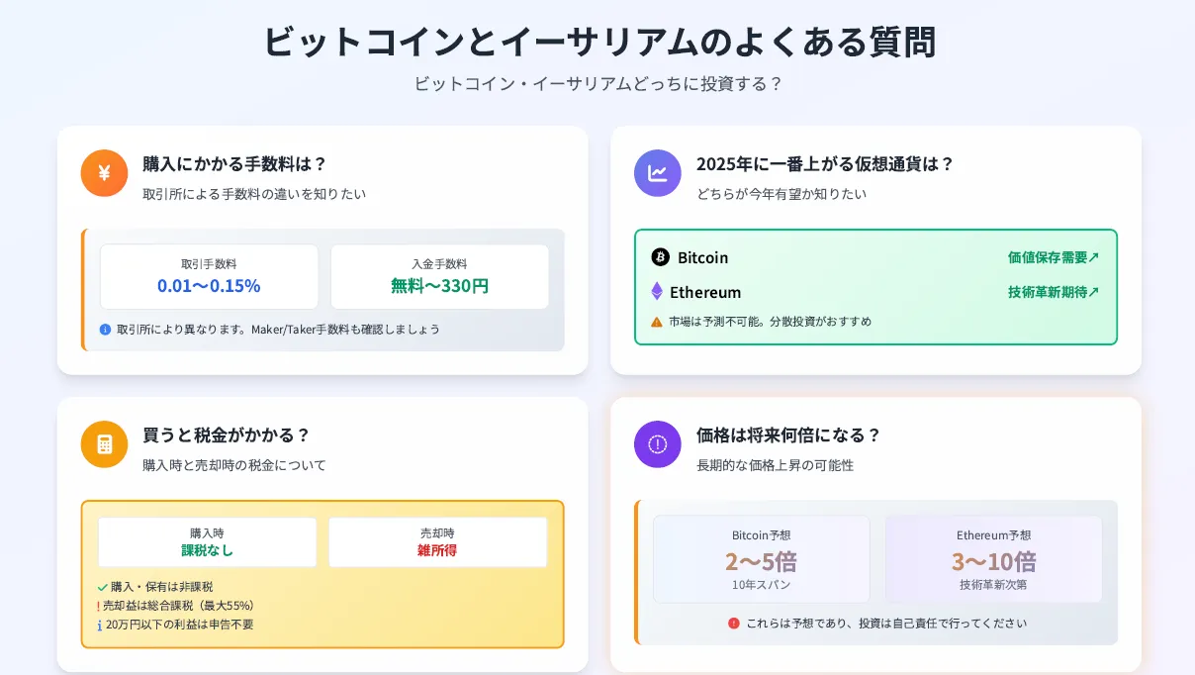The image size is (1195, 675).
Task: Click the Ethereum予想 3〜10倍 card
Action: click(993, 559)
